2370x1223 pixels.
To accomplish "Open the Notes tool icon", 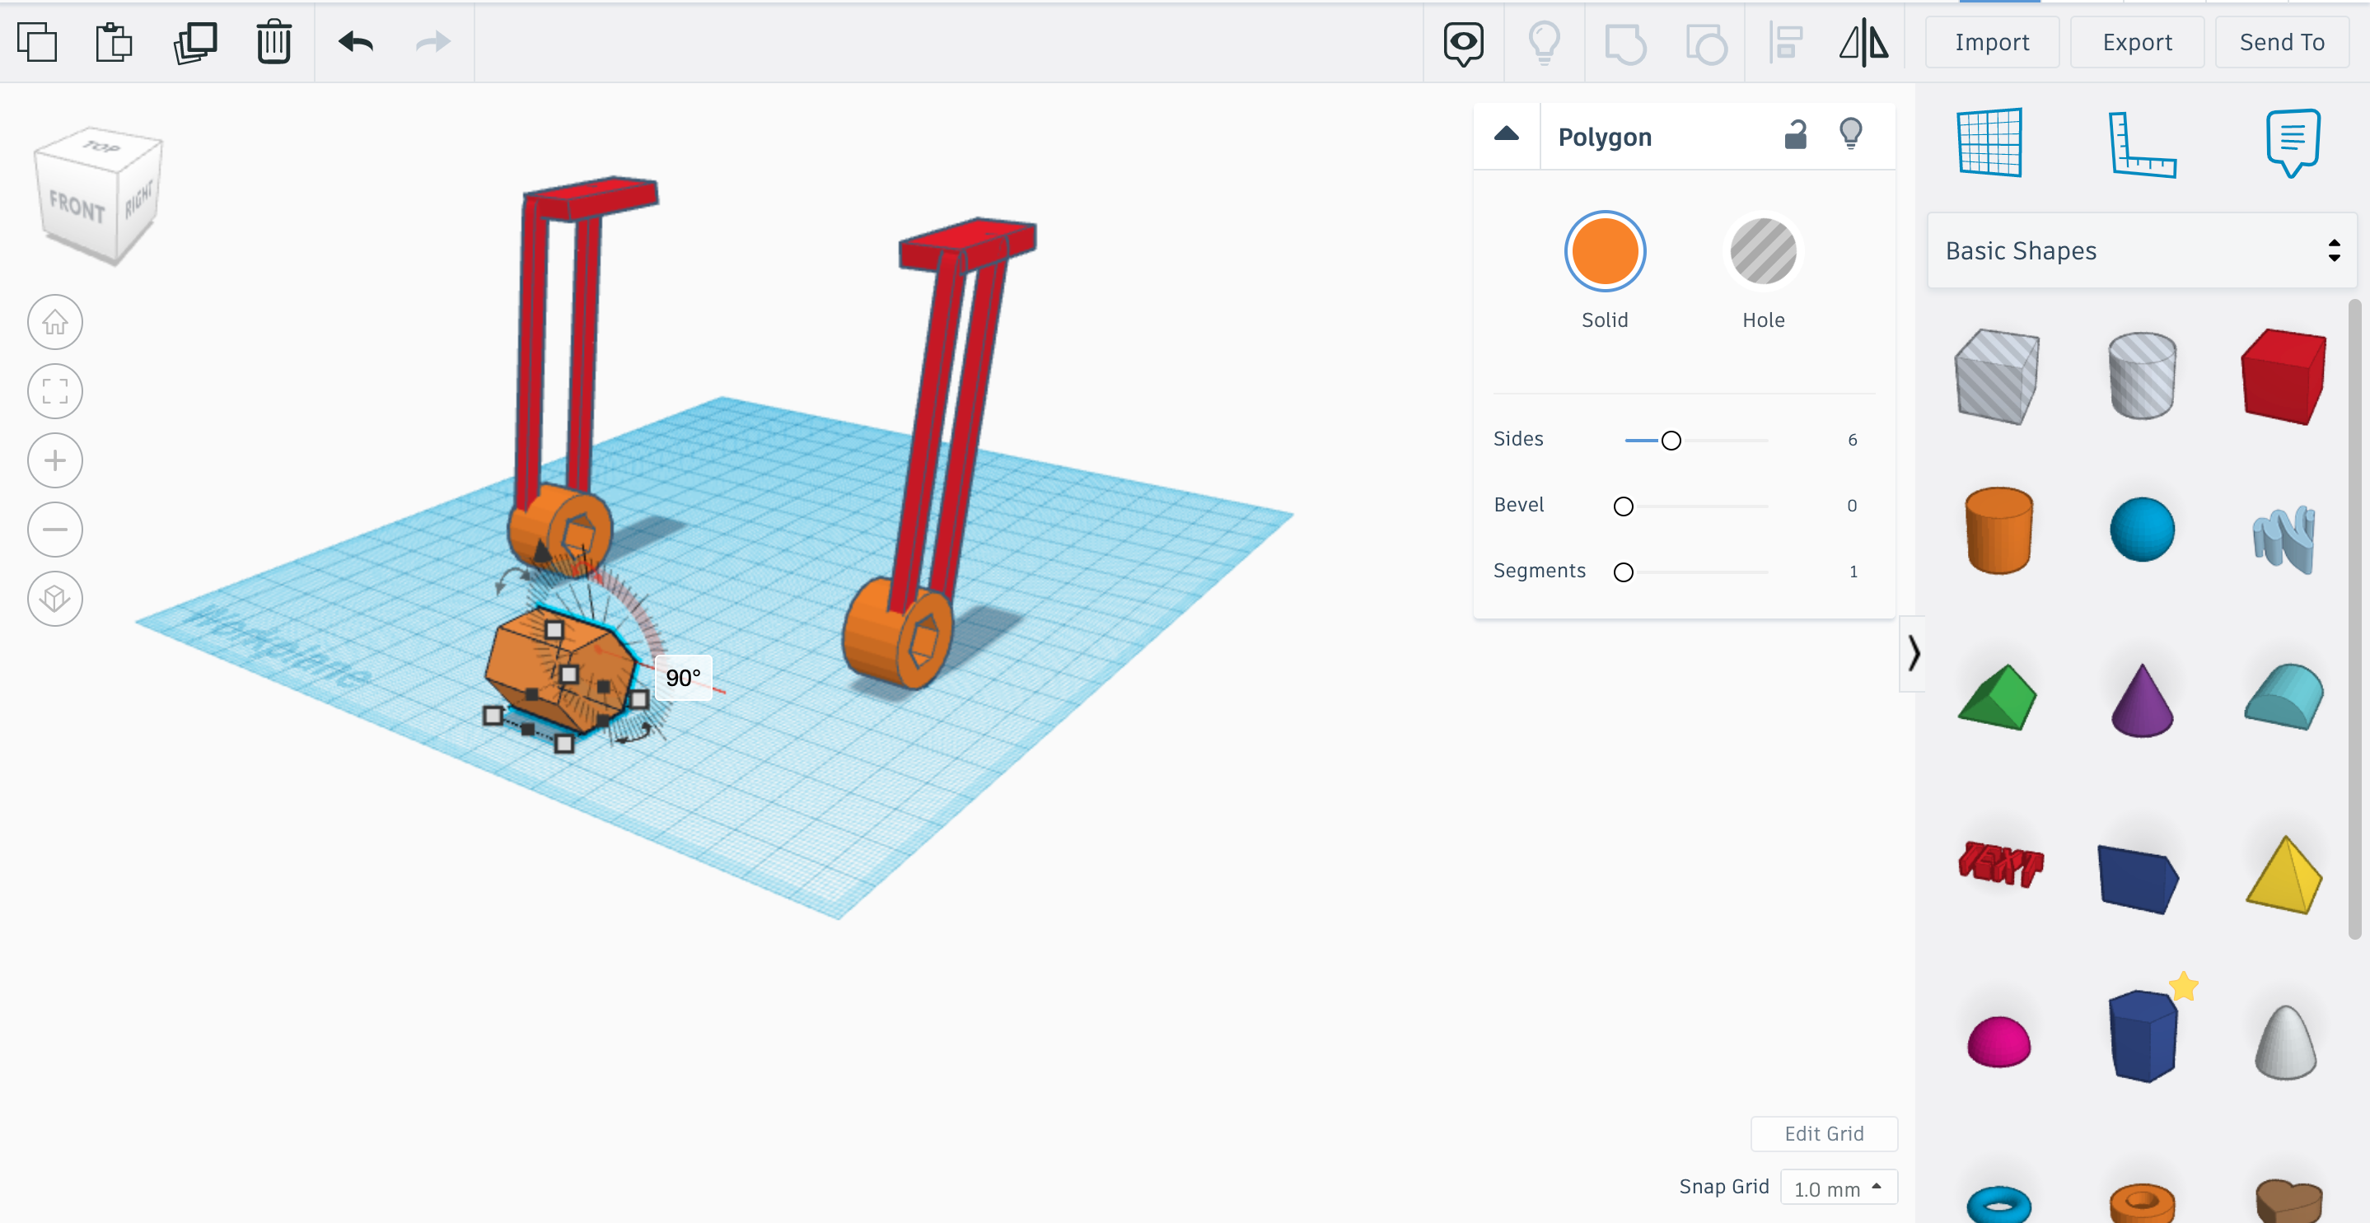I will (x=2292, y=142).
